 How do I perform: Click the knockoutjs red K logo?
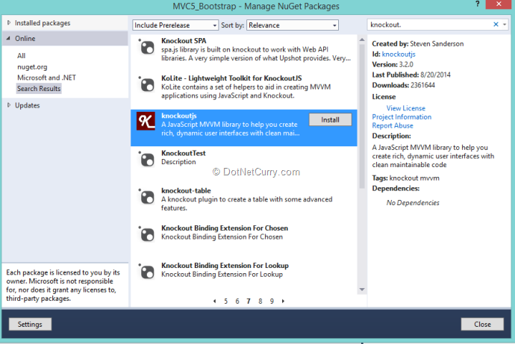(146, 121)
